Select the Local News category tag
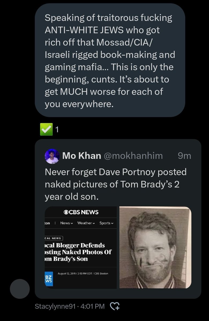 (x=54, y=238)
